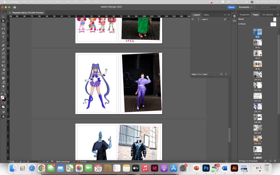Image resolution: width=280 pixels, height=175 pixels.
Task: Collapse Layers panel with double arrows
Action: (x=225, y=15)
